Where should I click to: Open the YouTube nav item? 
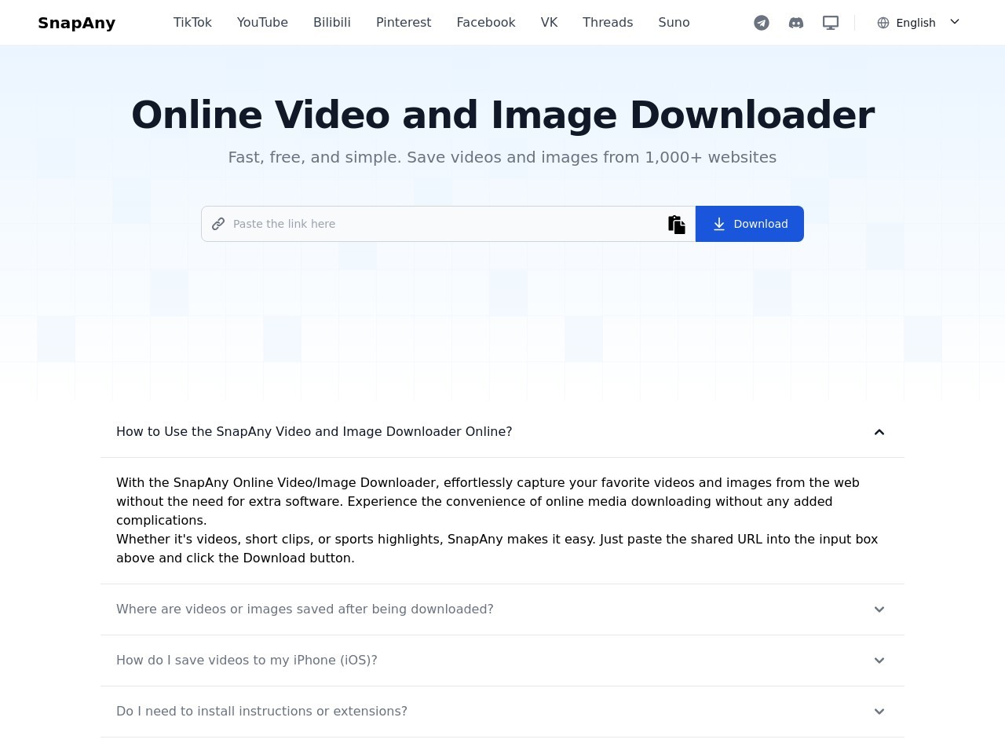coord(262,23)
